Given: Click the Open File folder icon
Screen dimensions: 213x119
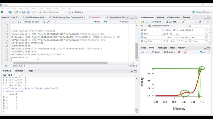Looking at the screenshot, I should point(16,12).
